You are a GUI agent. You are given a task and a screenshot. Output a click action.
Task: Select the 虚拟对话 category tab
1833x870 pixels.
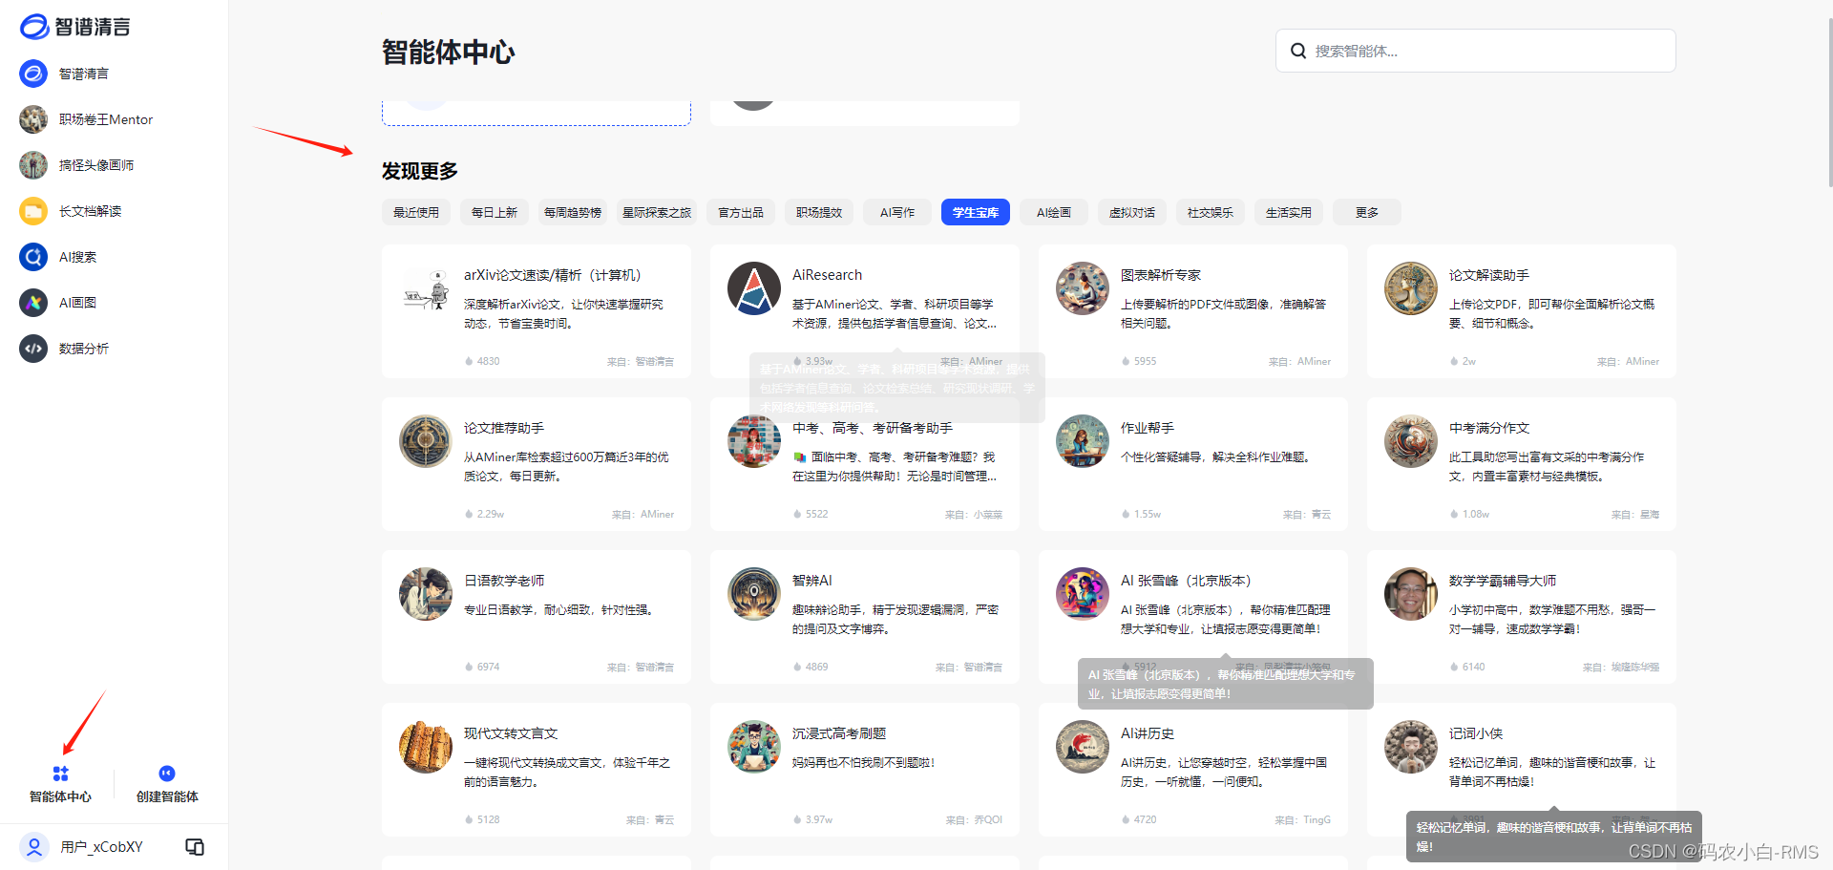[x=1132, y=212]
